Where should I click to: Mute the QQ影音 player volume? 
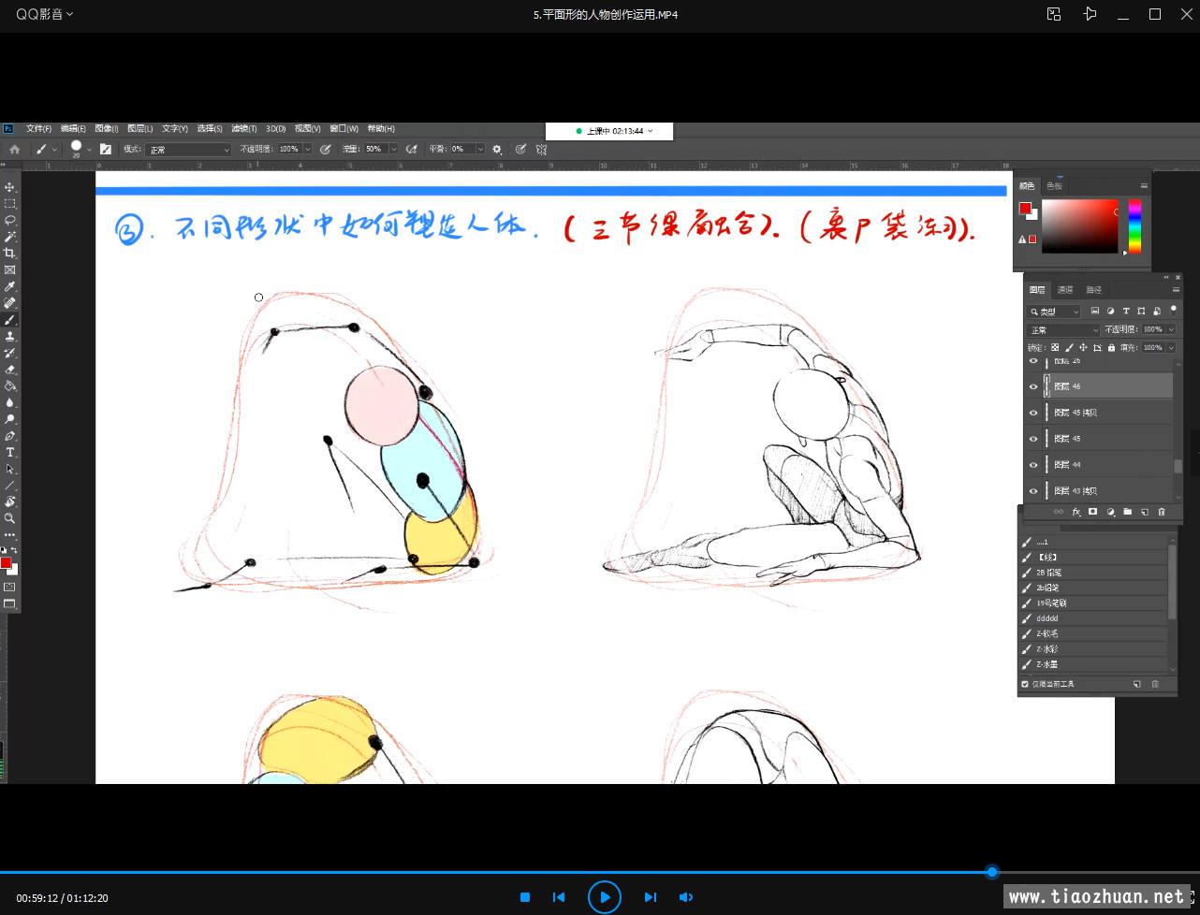point(686,897)
